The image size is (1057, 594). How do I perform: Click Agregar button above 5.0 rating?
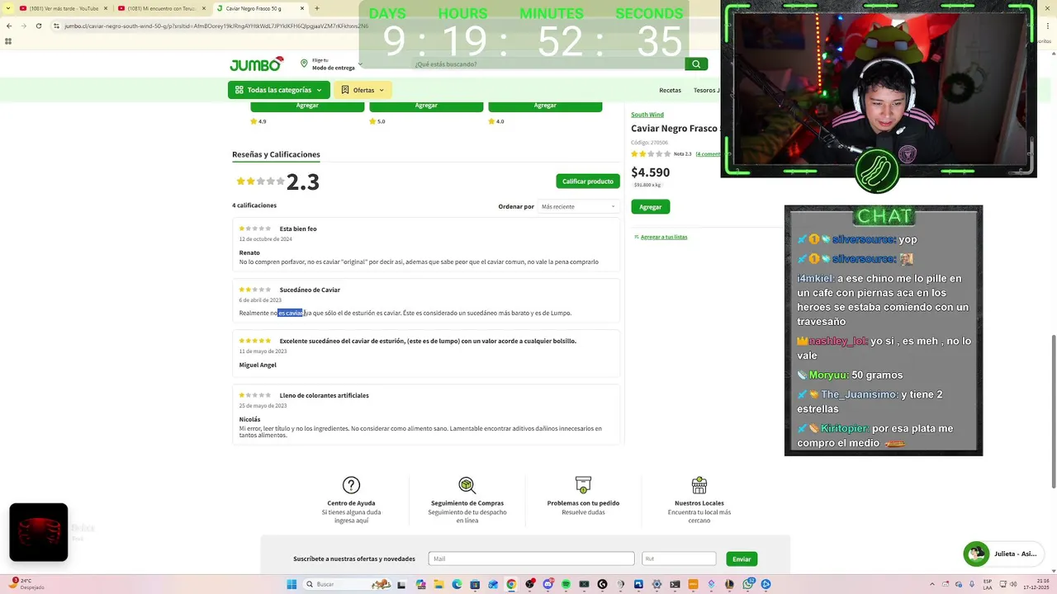click(426, 106)
